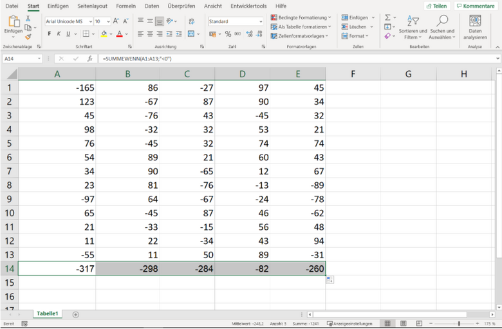502x329 pixels.
Task: Open the Datei tab
Action: point(12,6)
